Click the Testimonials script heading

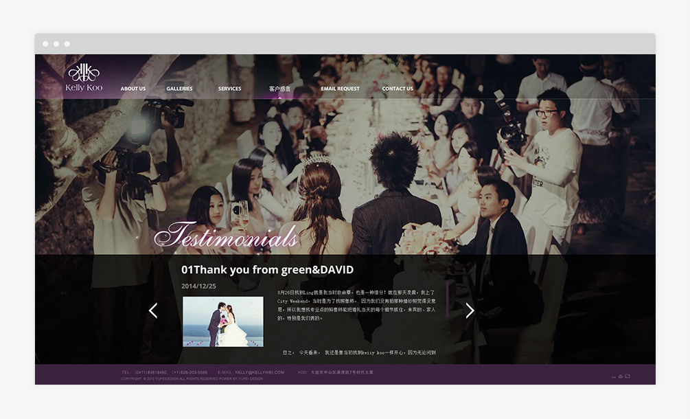[226, 235]
